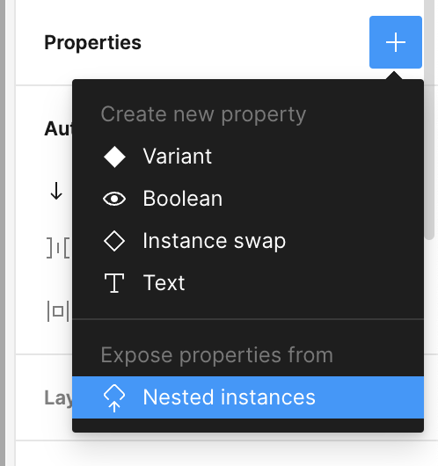
Task: Select the highlighted Nested instances entry
Action: (248, 397)
